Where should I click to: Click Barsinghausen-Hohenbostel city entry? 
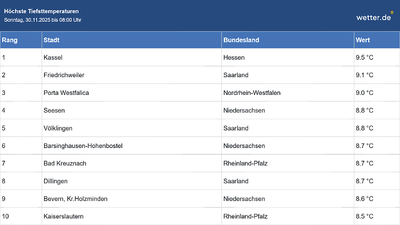[83, 146]
